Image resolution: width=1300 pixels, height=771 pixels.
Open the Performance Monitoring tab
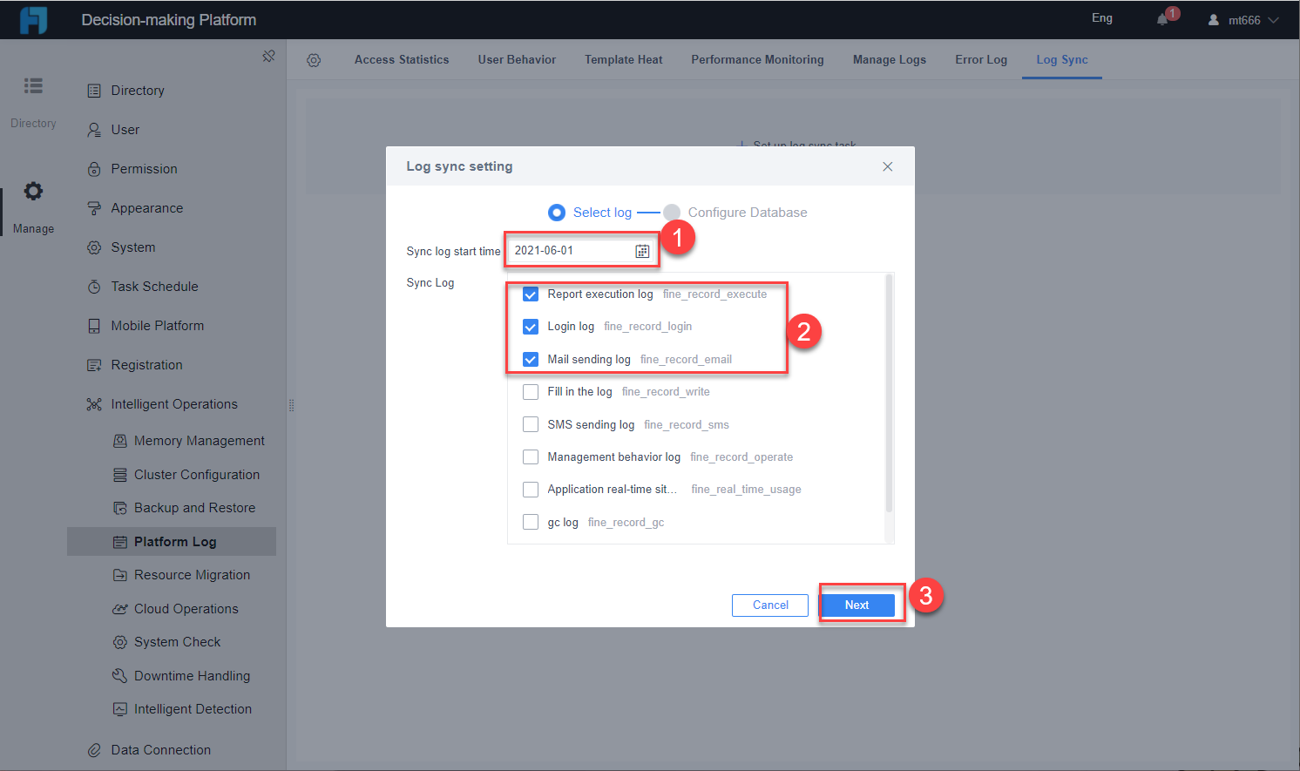pos(757,60)
